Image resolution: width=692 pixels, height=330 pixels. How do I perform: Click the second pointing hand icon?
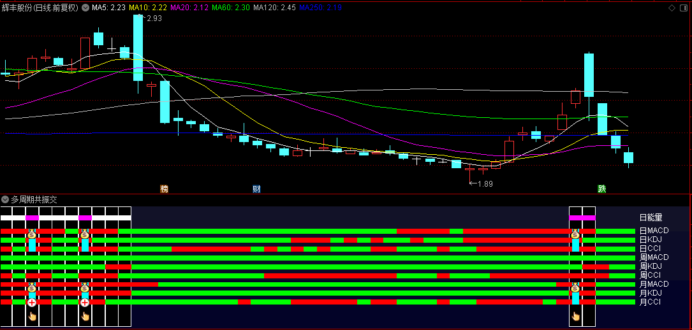(x=85, y=316)
